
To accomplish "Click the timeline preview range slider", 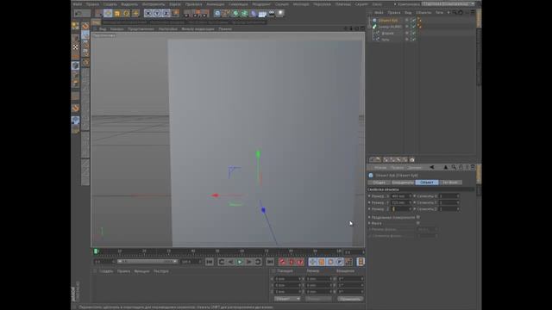I will [x=147, y=262].
